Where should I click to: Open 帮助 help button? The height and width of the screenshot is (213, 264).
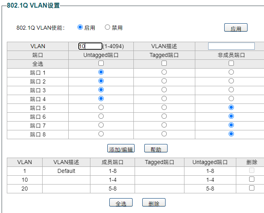pyautogui.click(x=156, y=149)
